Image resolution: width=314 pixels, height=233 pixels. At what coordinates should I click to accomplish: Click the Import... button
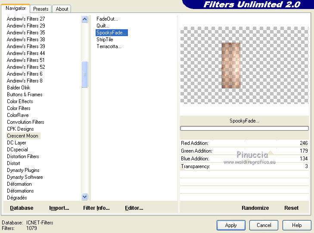[x=59, y=208]
